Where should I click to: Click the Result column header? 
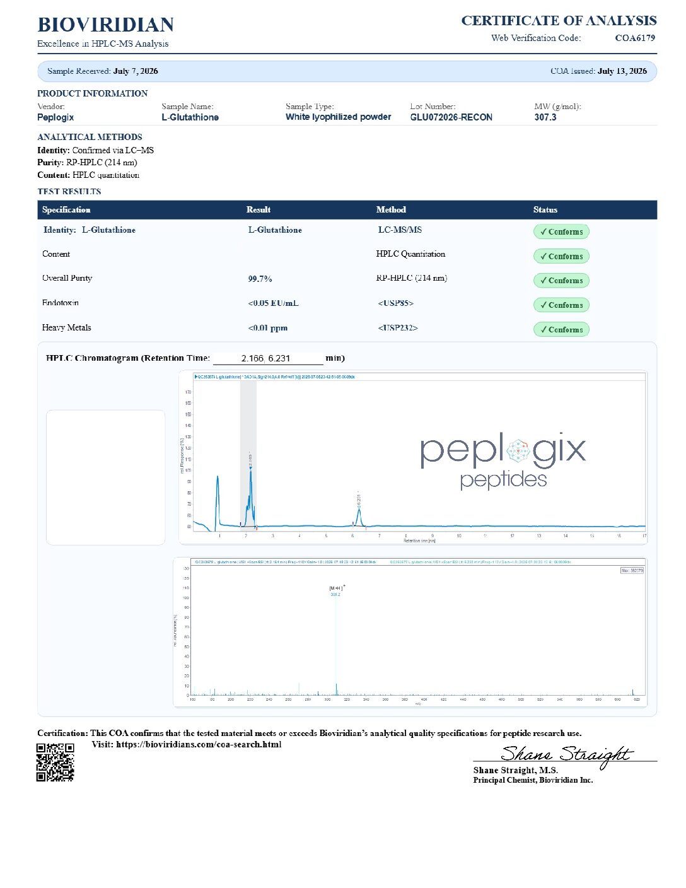tap(259, 210)
